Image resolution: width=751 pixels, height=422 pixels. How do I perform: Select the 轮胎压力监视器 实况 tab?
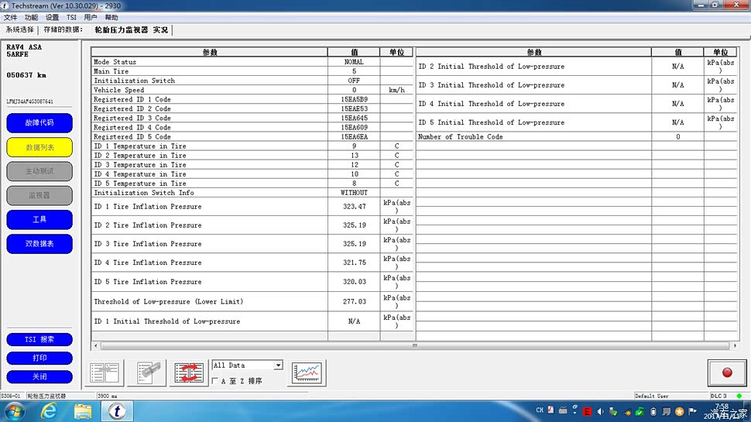(x=132, y=29)
